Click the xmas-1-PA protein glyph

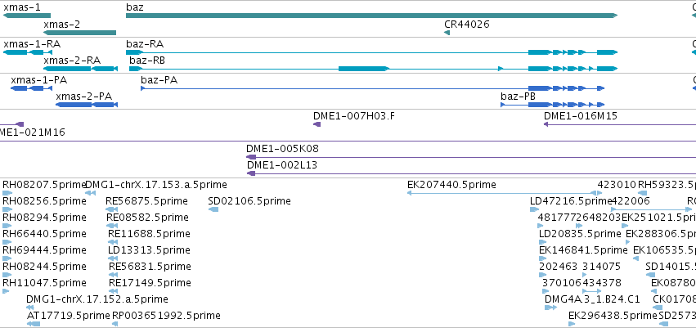[x=32, y=88]
